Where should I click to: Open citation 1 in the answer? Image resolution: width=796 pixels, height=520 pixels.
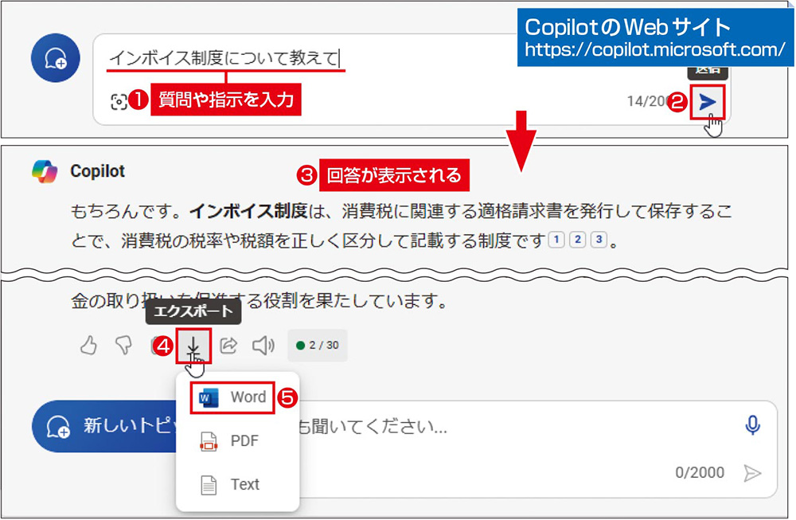pos(557,240)
